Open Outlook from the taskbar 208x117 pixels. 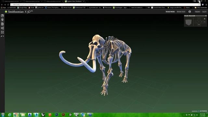pos(83,115)
